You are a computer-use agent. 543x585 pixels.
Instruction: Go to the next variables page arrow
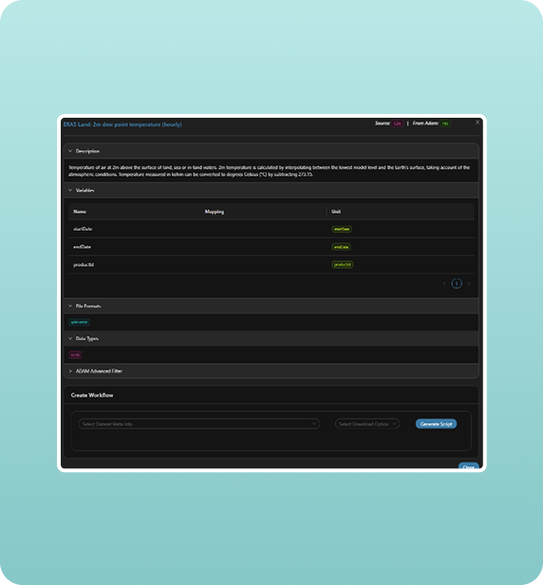469,284
